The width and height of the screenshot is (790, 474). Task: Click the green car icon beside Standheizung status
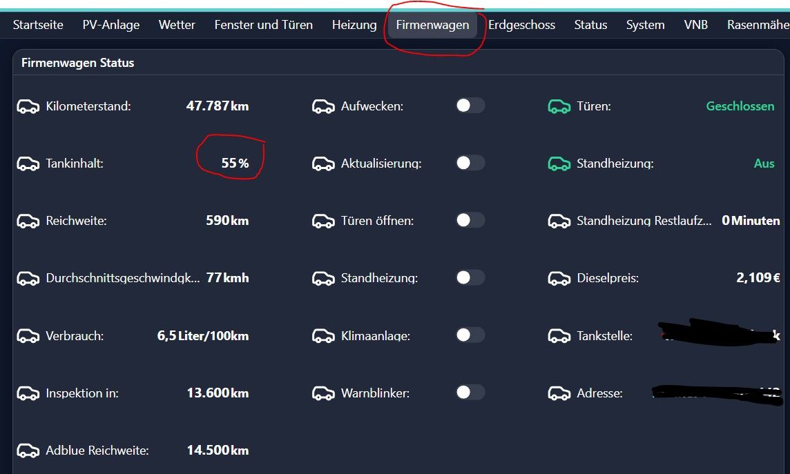(x=559, y=164)
